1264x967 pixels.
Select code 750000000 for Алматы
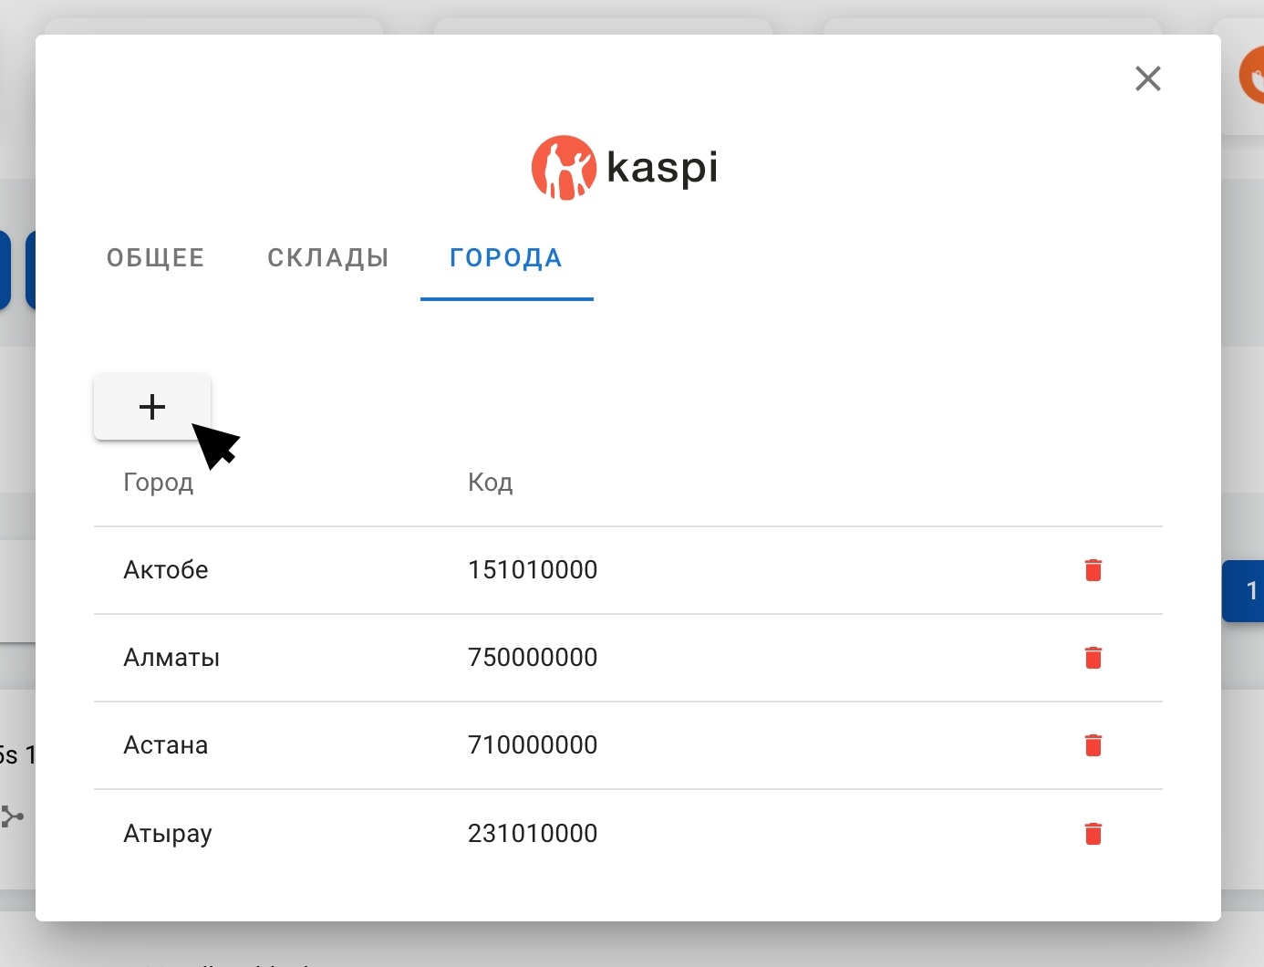click(533, 658)
